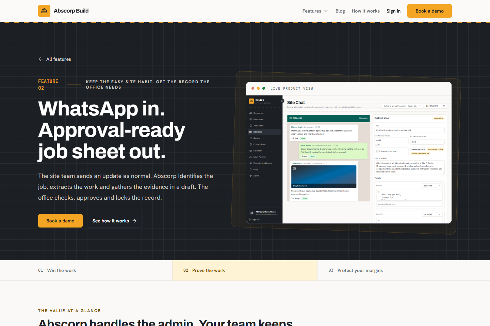Click the Marco Singh sender name
490x326 pixels.
point(297,127)
